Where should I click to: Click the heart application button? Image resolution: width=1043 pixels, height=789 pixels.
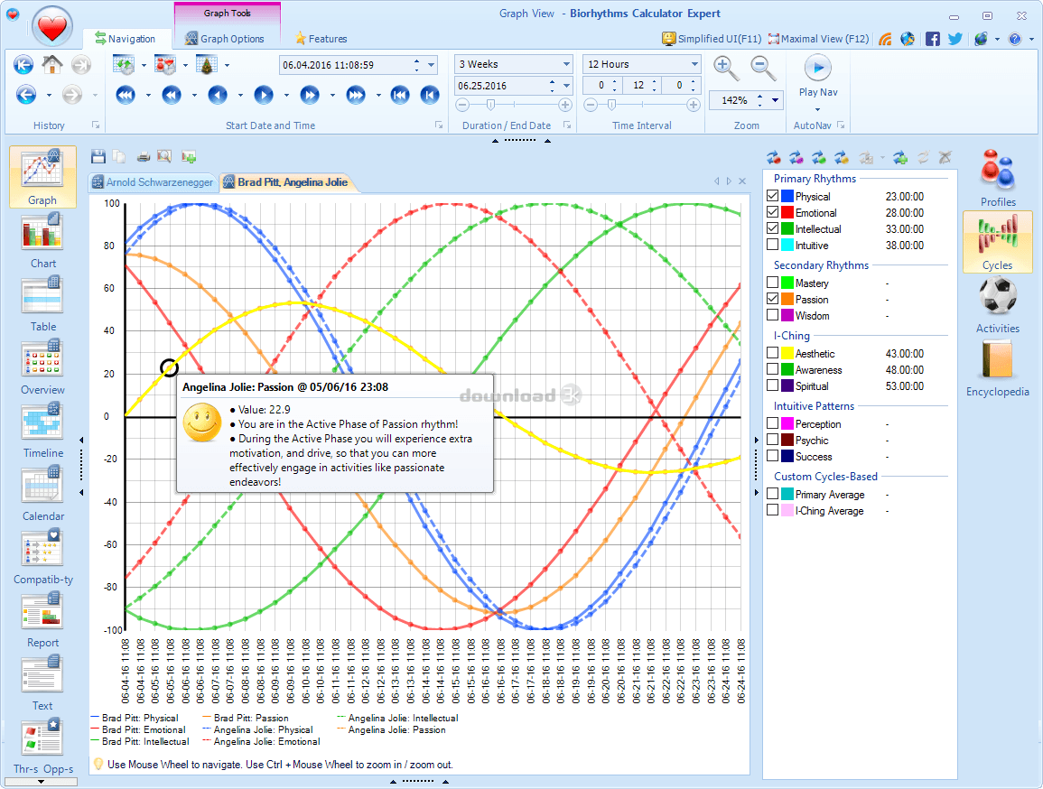click(x=51, y=28)
